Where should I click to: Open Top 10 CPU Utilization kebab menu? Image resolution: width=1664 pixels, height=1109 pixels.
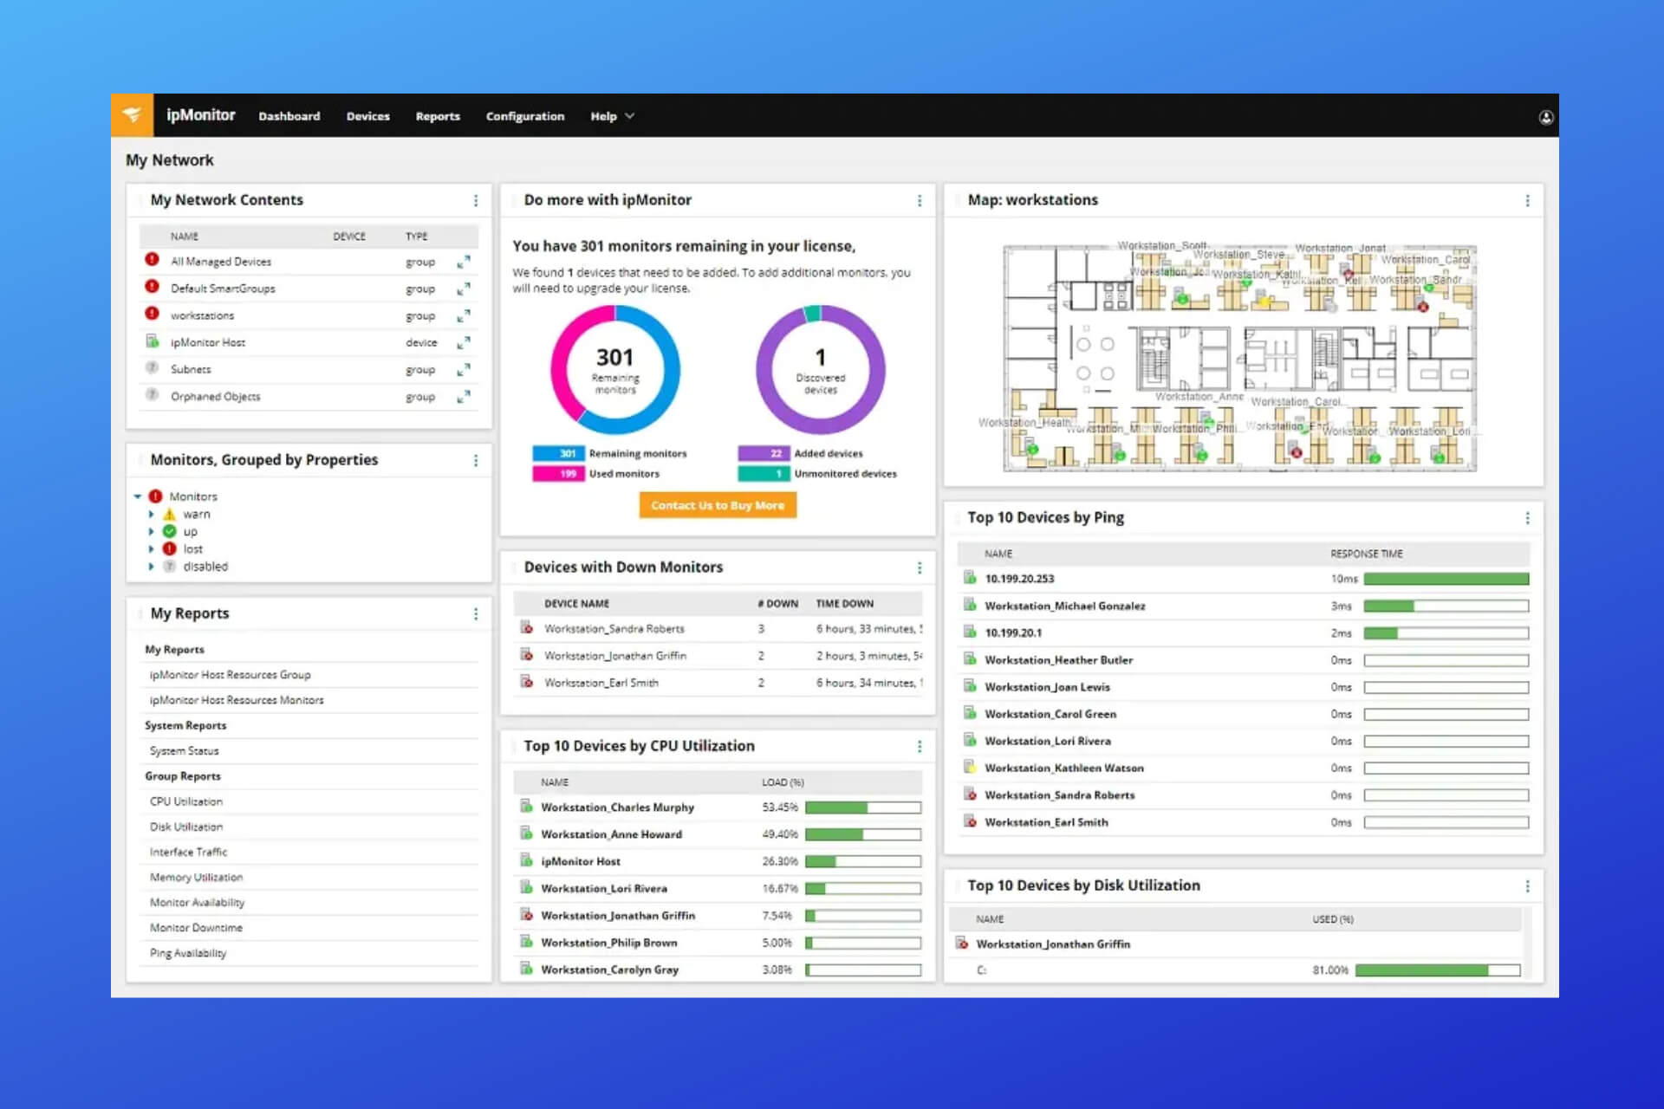coord(920,746)
